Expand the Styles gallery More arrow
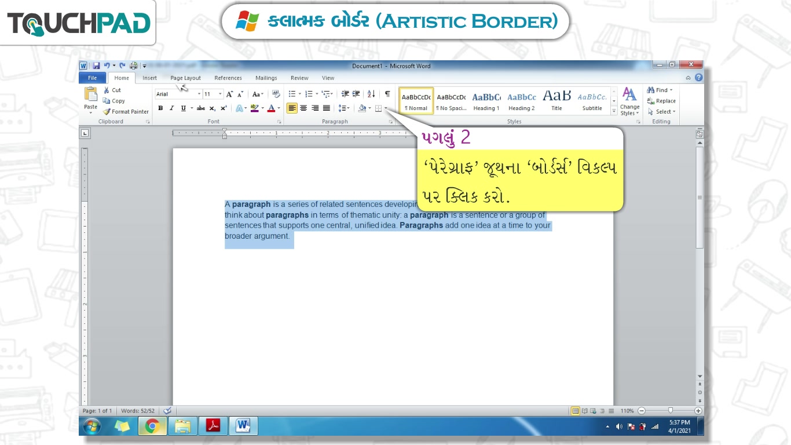This screenshot has height=445, width=791. pyautogui.click(x=614, y=111)
